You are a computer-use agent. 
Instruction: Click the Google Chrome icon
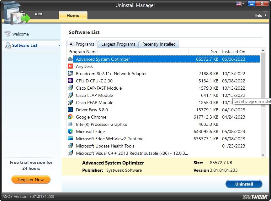click(70, 117)
